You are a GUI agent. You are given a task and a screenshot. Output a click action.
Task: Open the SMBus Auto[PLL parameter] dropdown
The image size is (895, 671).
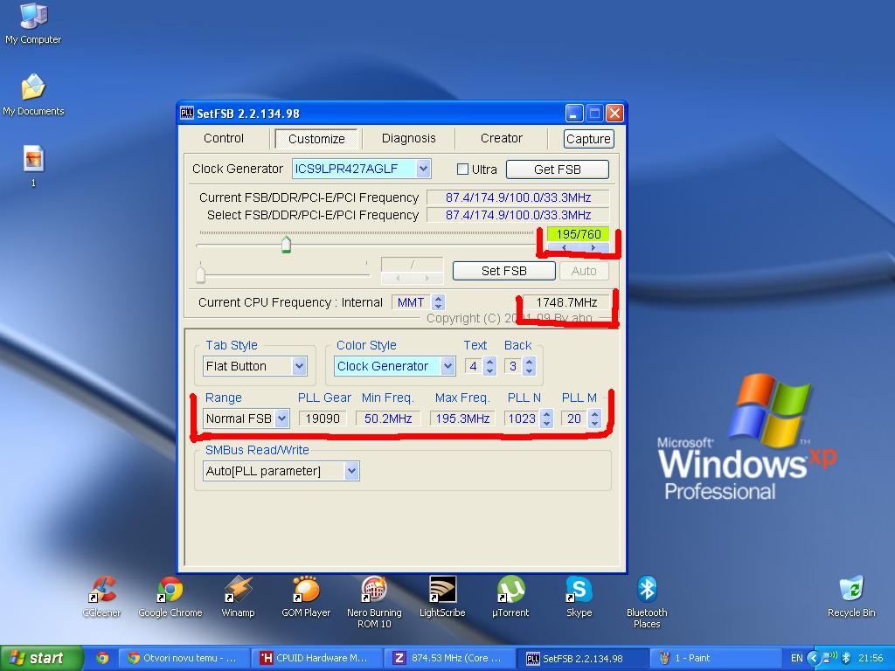pyautogui.click(x=351, y=471)
